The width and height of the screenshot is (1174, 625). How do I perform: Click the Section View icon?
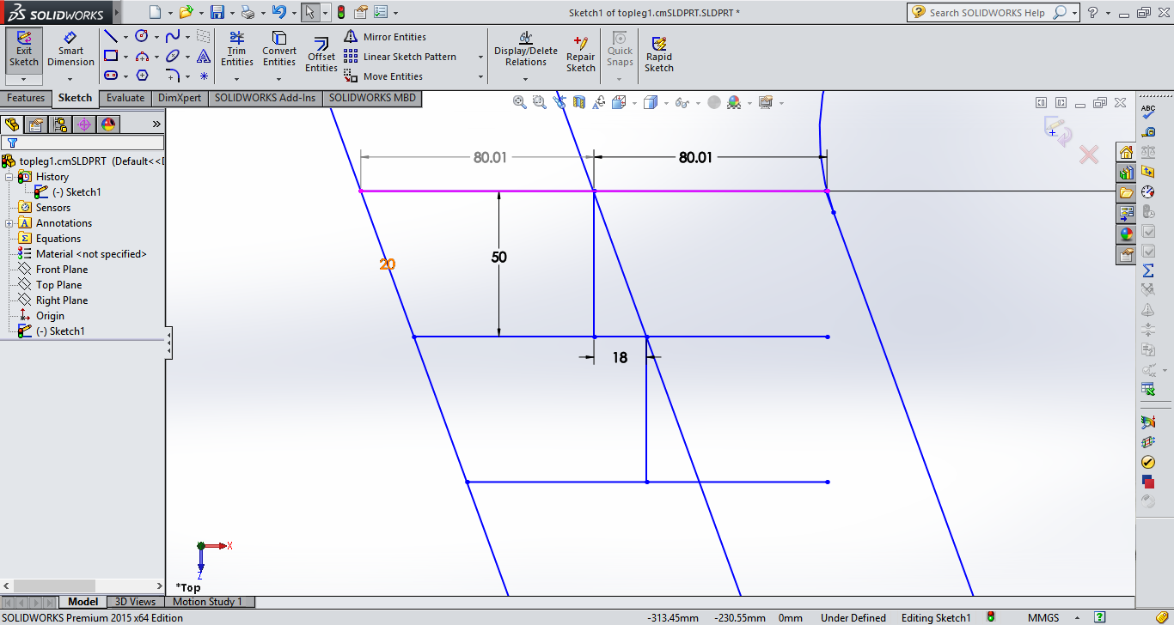click(x=579, y=102)
